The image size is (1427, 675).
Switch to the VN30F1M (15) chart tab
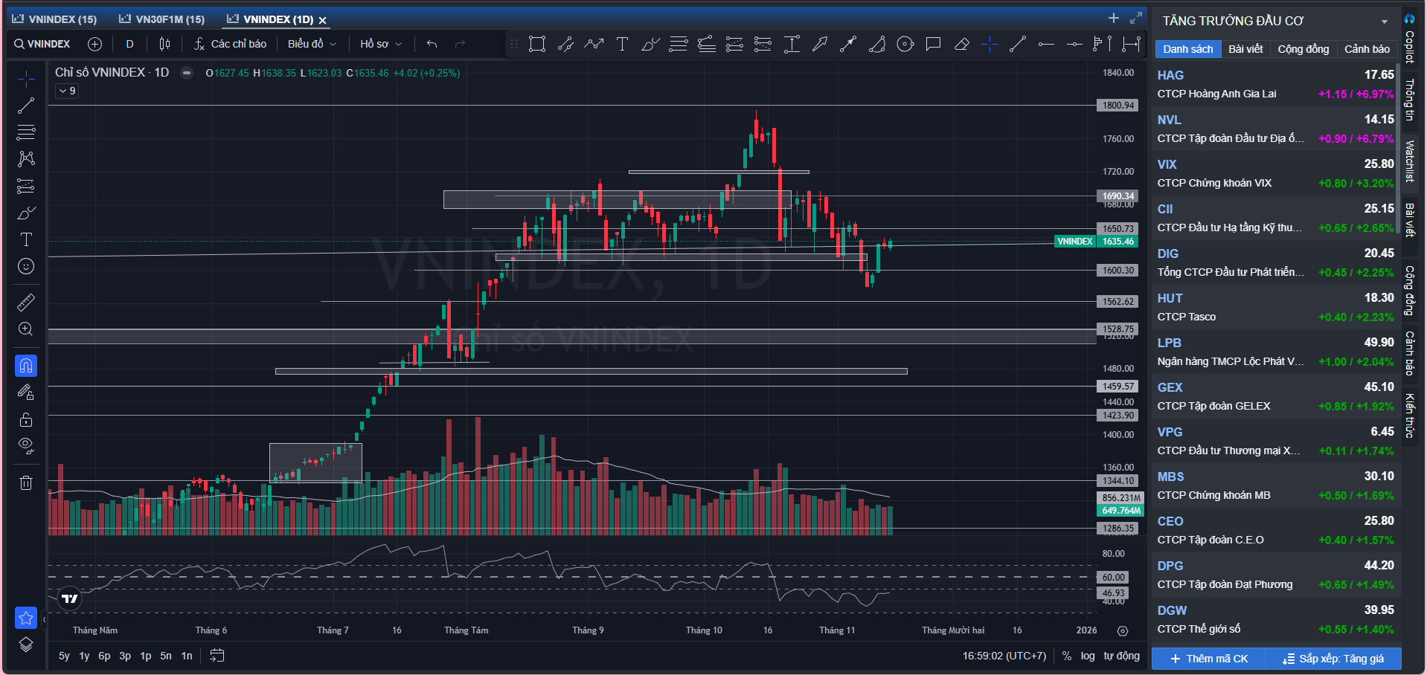click(162, 19)
